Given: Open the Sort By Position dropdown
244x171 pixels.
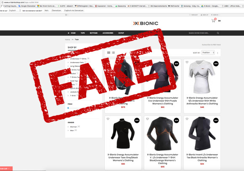Looking at the screenshot, I should pyautogui.click(x=208, y=53).
